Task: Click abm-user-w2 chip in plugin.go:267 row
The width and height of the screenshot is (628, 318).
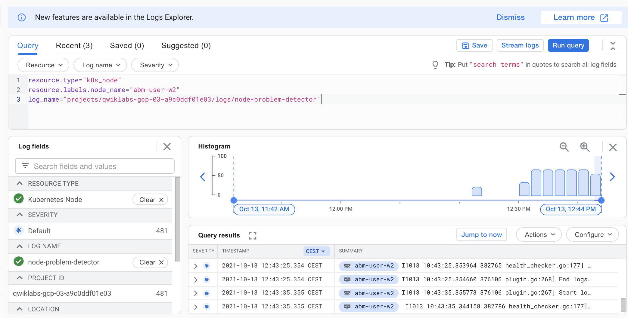Action: click(368, 293)
